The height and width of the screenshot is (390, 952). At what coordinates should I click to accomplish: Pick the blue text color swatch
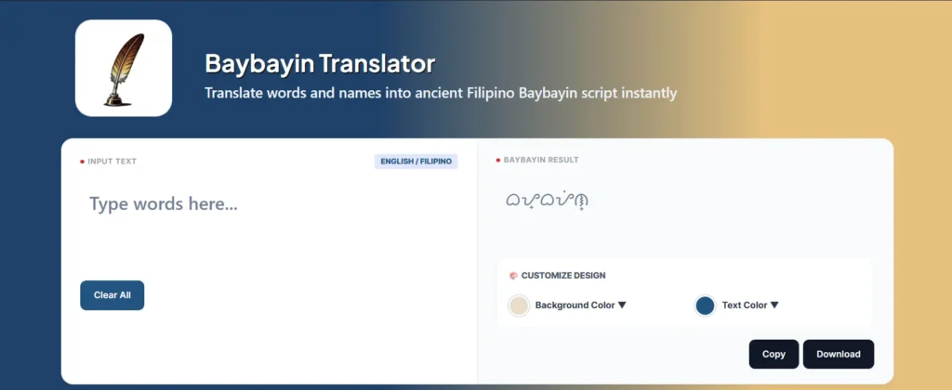pos(705,305)
